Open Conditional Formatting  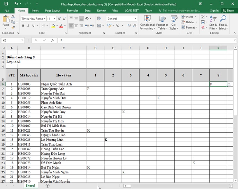coord(148,22)
